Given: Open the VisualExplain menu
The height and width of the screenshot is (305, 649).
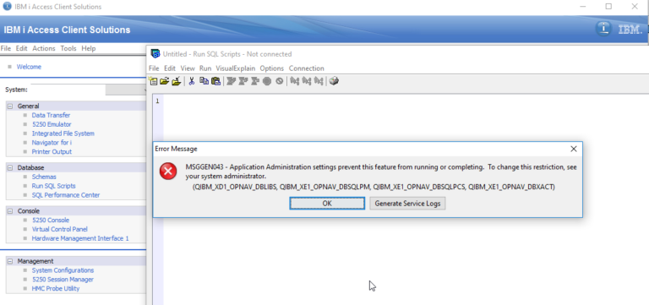Looking at the screenshot, I should [x=236, y=68].
